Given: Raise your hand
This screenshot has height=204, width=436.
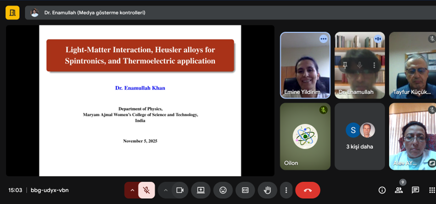Looking at the screenshot, I should (267, 190).
